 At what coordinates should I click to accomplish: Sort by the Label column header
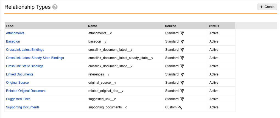(10, 26)
